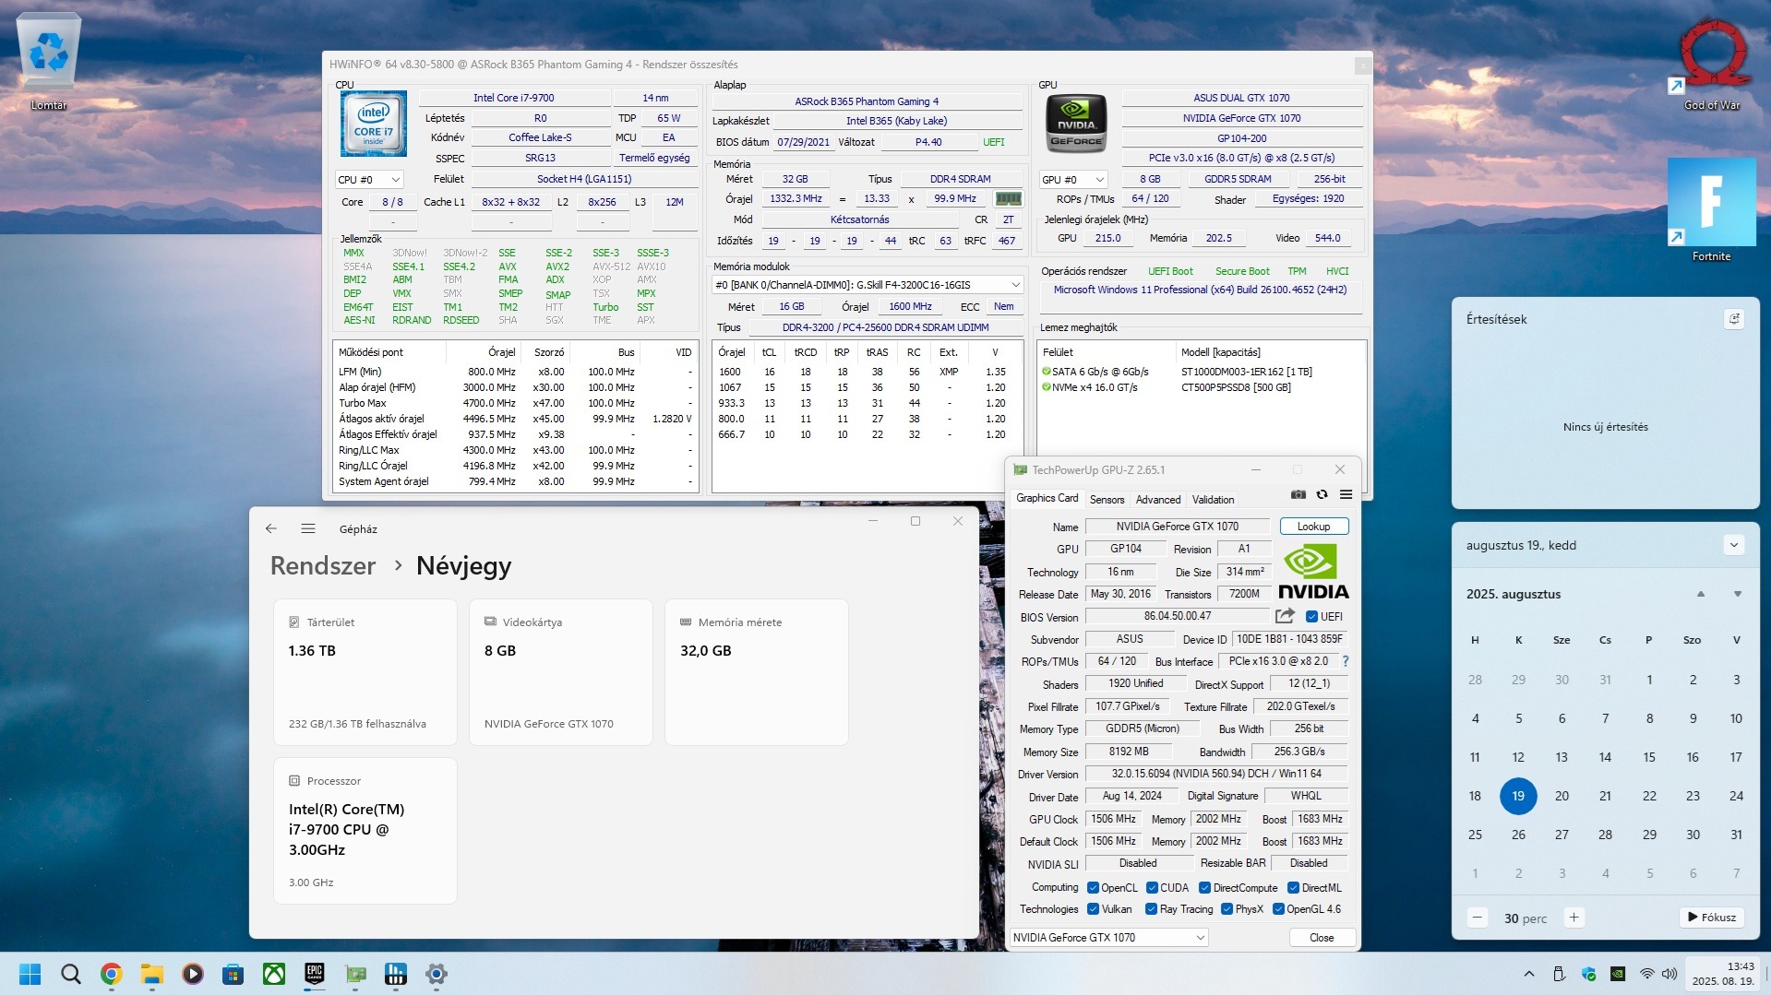Open the GPU selection dropdown in GPU-Z

[1108, 938]
